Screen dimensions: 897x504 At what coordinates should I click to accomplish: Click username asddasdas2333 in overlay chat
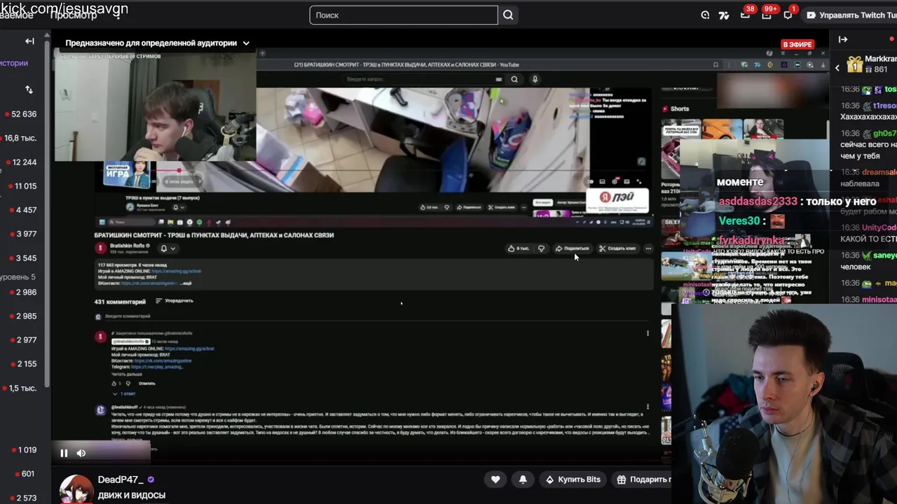(758, 202)
